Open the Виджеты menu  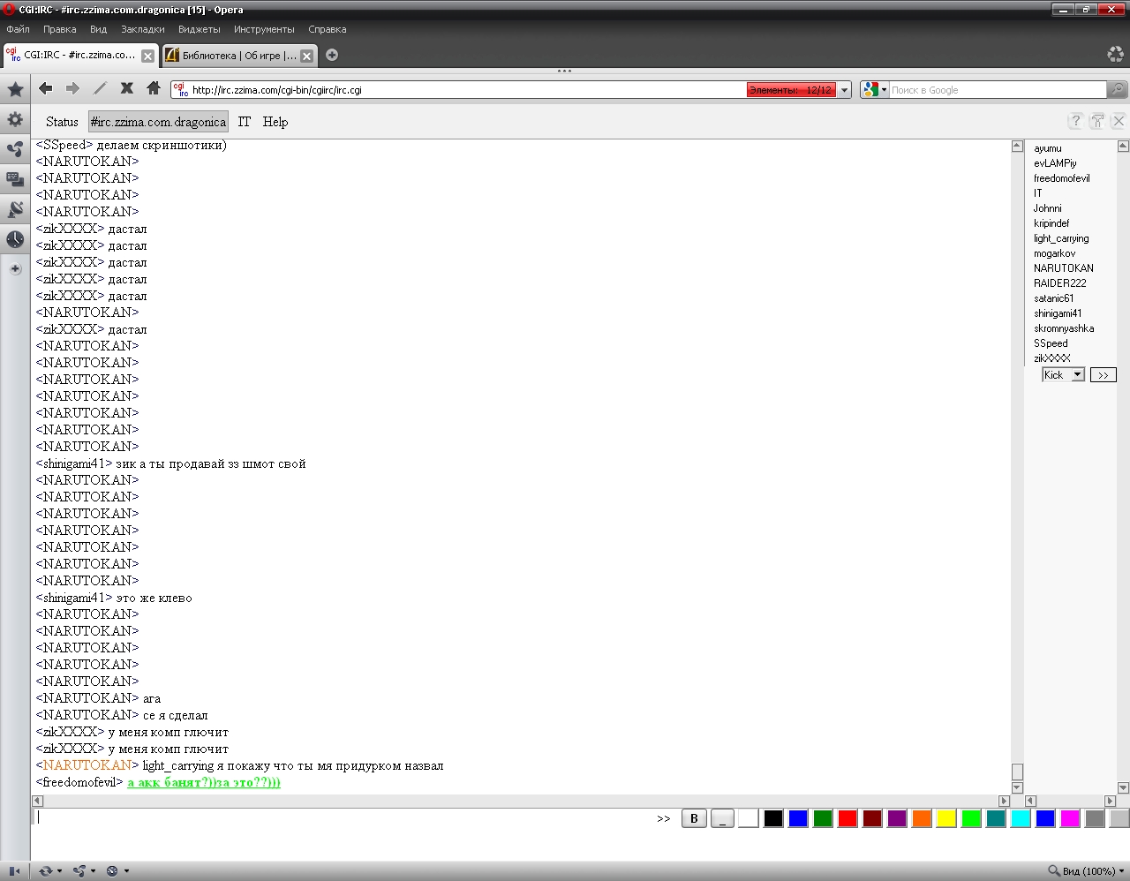199,29
